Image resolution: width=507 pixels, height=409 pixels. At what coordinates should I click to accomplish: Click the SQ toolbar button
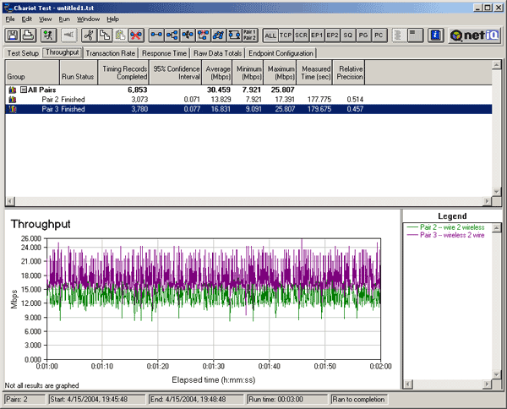(x=349, y=35)
